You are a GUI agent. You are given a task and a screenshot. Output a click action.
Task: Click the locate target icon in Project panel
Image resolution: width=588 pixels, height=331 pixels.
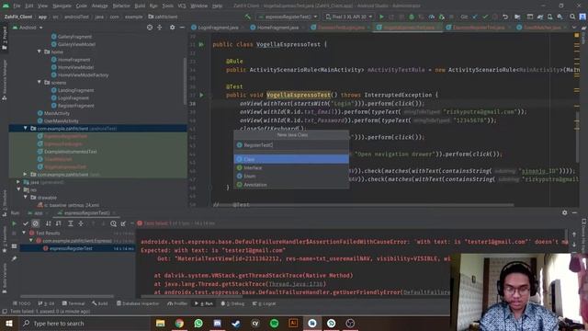(x=150, y=28)
